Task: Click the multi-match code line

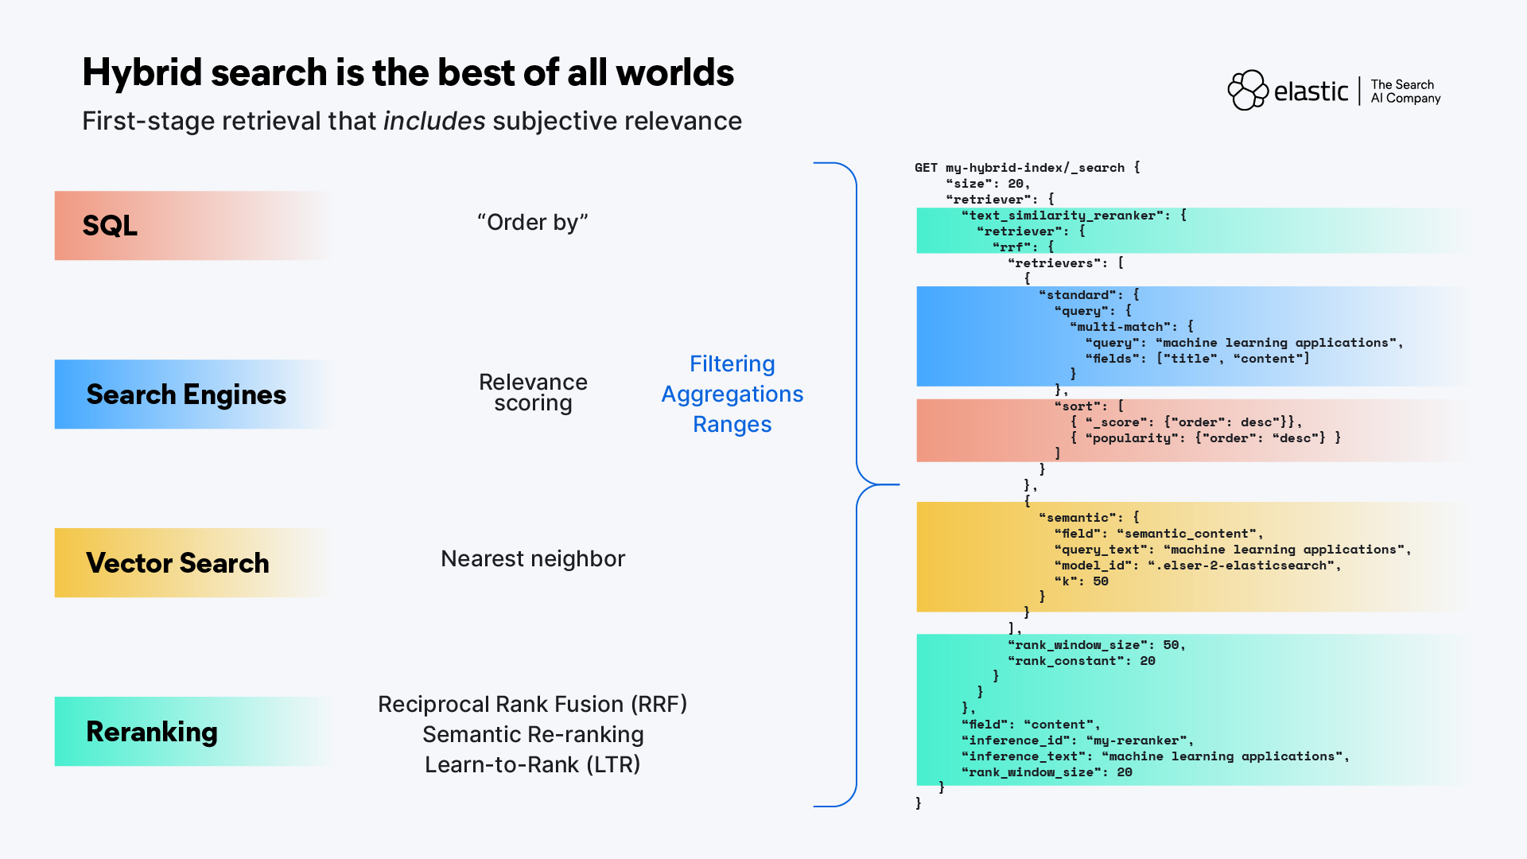Action: (x=1131, y=327)
